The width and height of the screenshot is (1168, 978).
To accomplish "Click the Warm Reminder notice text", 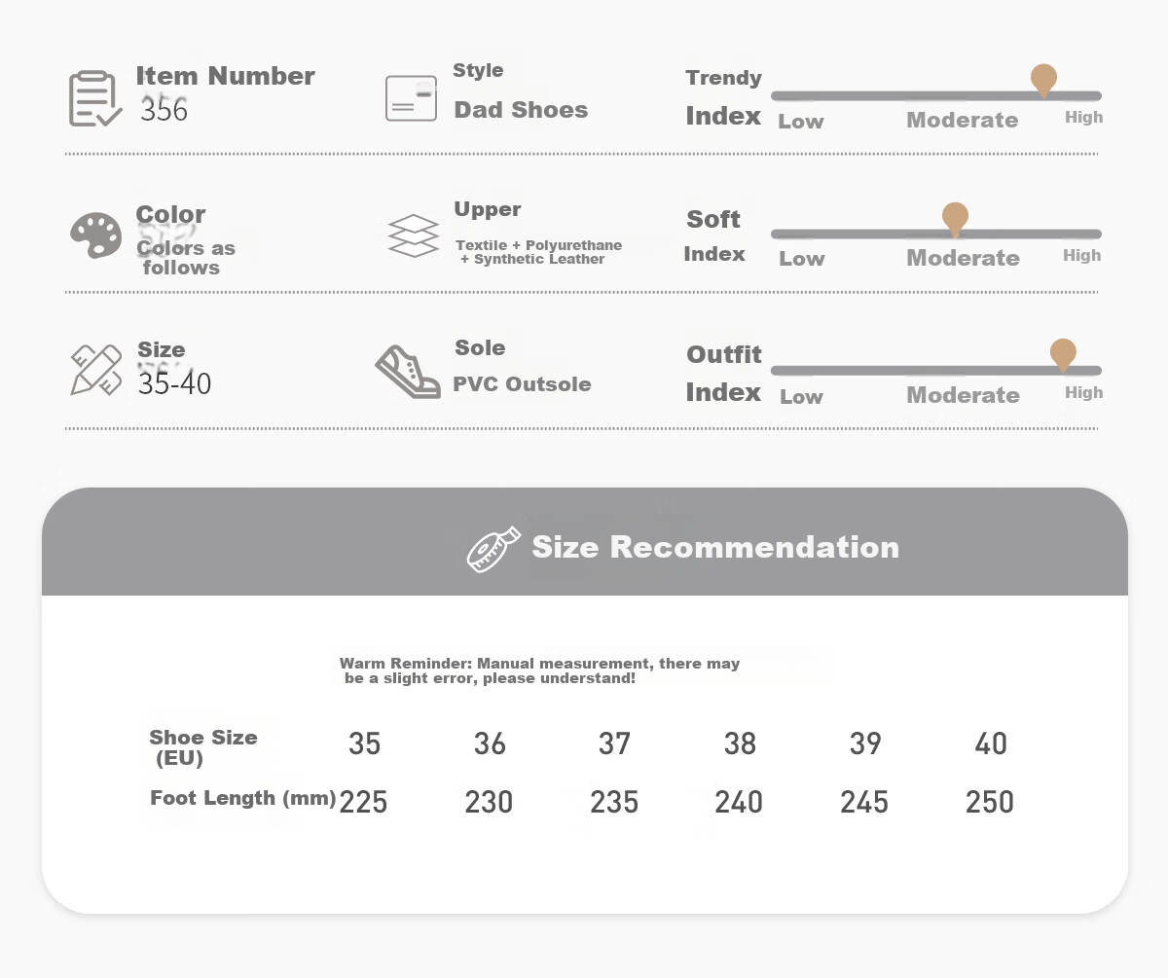I will [x=539, y=670].
